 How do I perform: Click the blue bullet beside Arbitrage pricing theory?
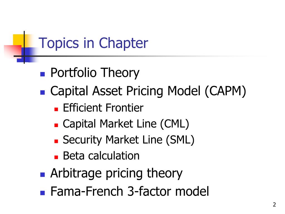pos(43,175)
